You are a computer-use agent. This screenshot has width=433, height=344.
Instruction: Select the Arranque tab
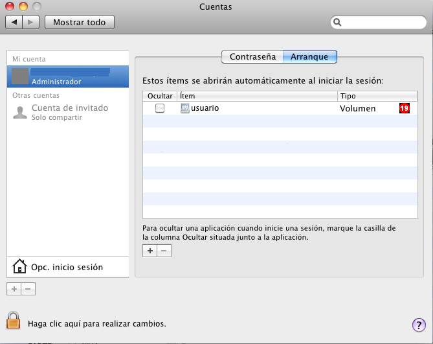(309, 56)
